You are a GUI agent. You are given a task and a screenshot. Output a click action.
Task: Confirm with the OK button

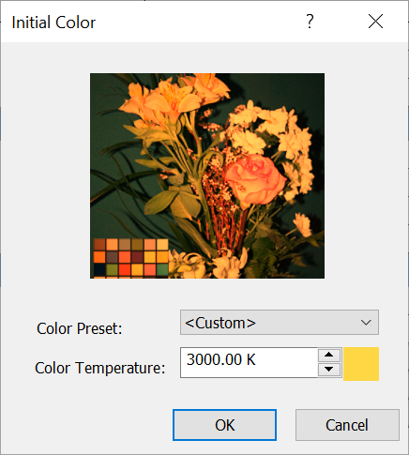224,425
